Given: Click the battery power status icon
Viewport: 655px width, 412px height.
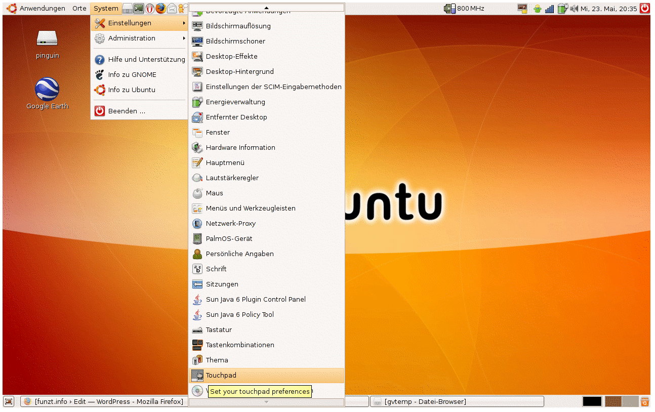Looking at the screenshot, I should (x=562, y=8).
